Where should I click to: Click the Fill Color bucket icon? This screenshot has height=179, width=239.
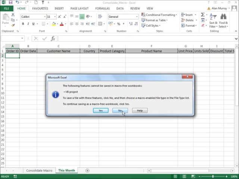coord(54,24)
